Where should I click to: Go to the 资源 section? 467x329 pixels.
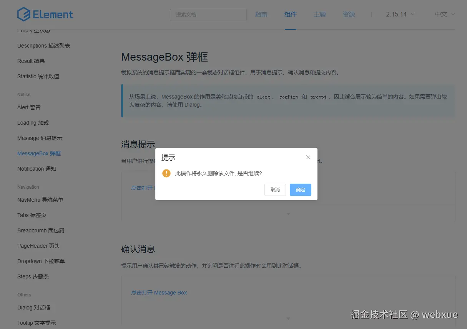pos(348,15)
